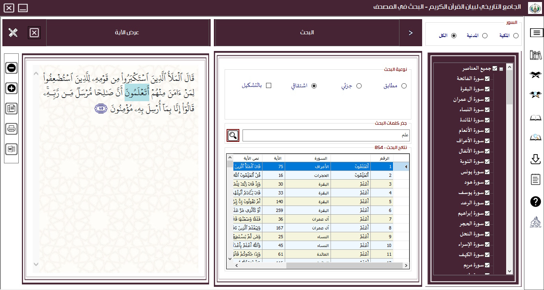The height and width of the screenshot is (290, 544).
Task: Click the > arrow beside the البحث header
Action: [411, 33]
